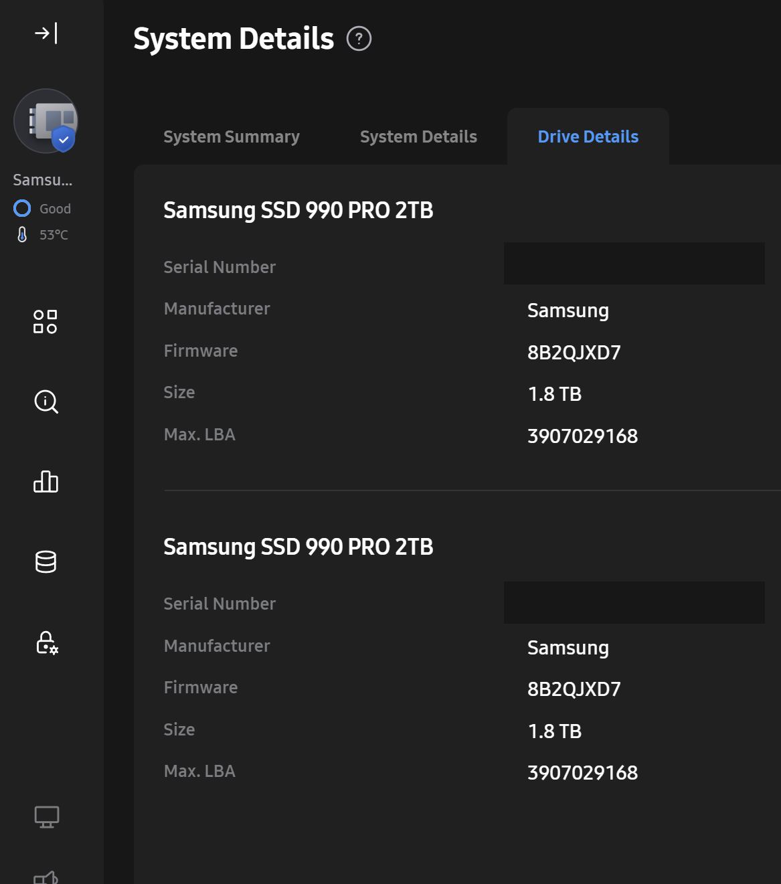Expand the sidebar with the arrow icon

[46, 33]
